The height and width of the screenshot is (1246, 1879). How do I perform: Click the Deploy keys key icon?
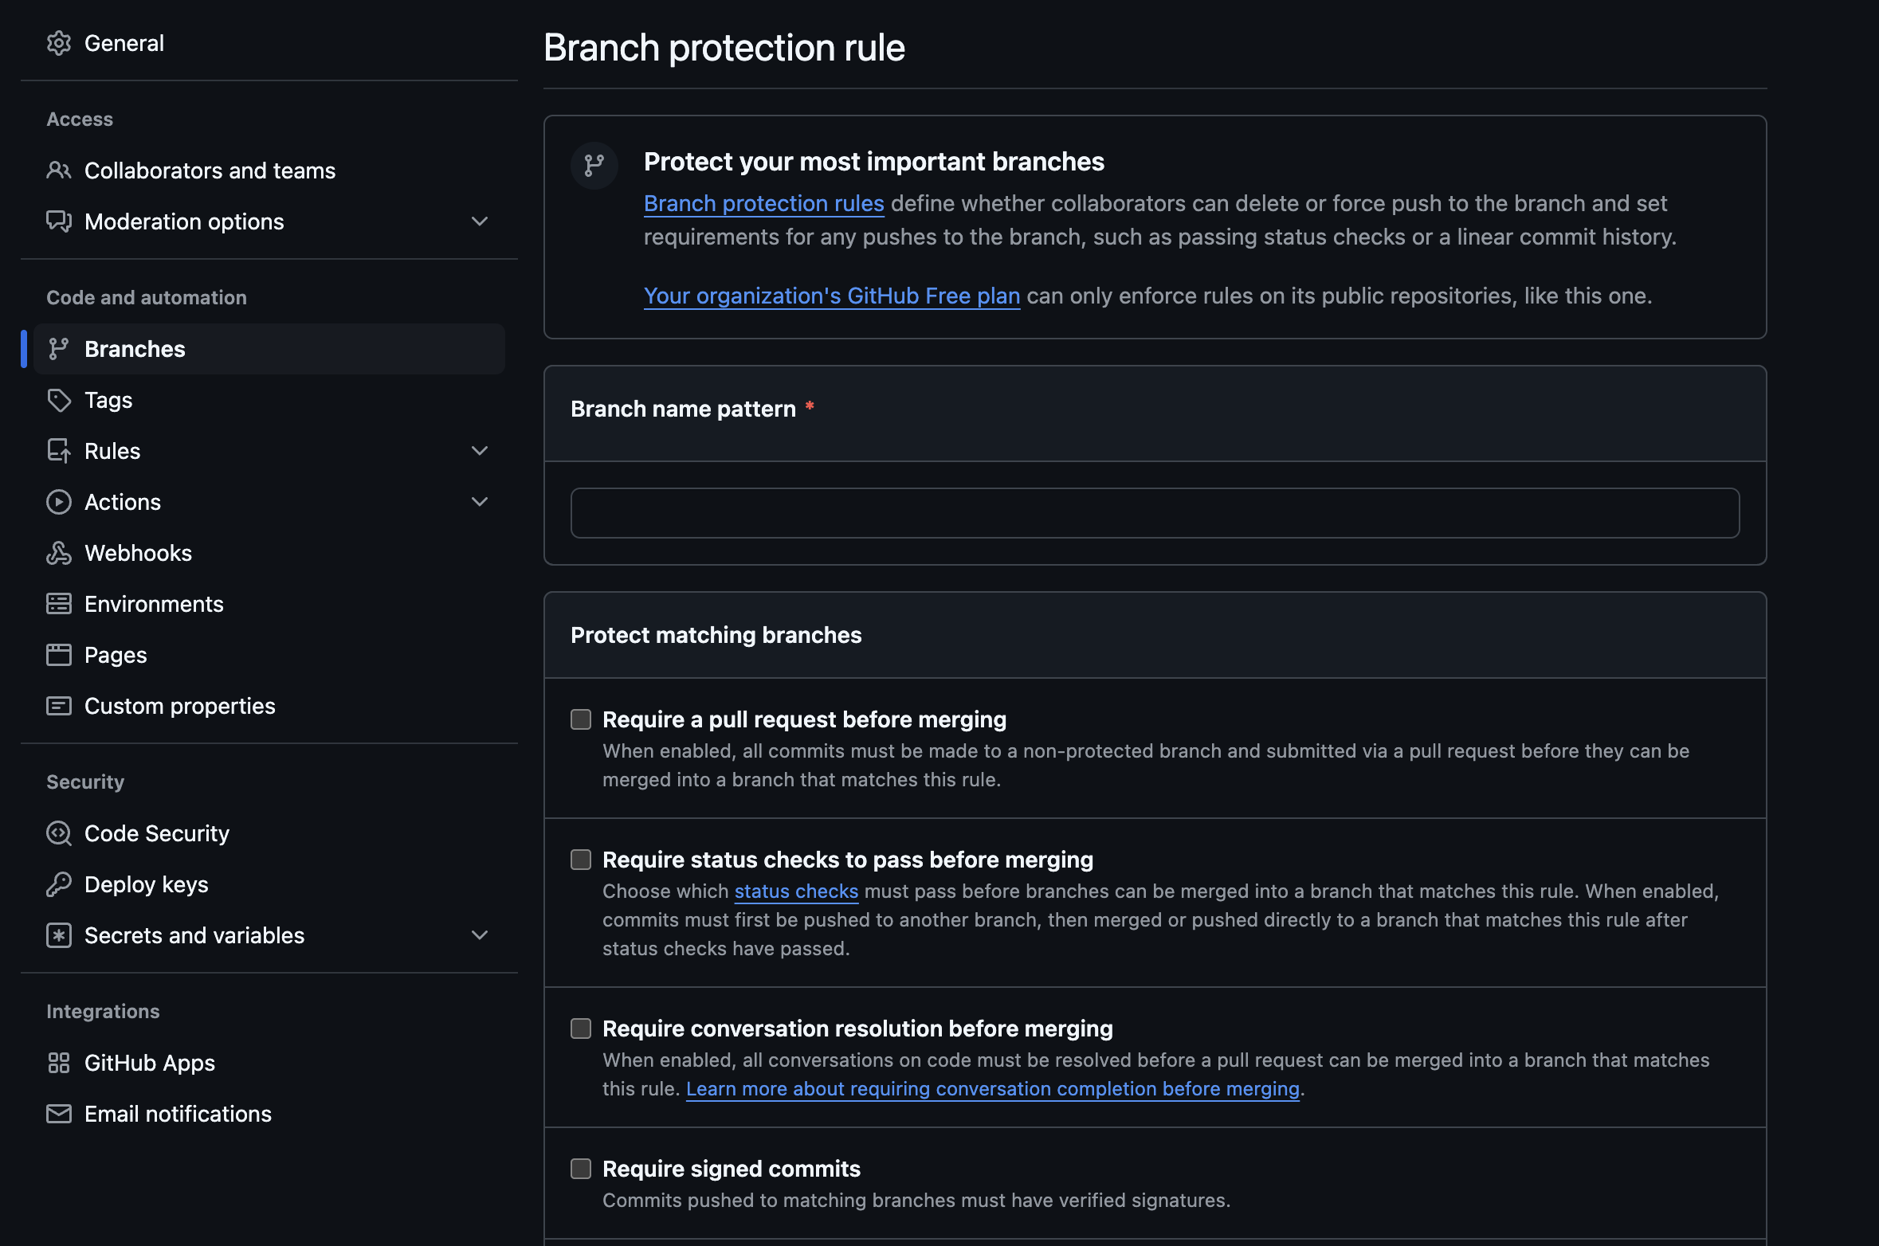[59, 884]
